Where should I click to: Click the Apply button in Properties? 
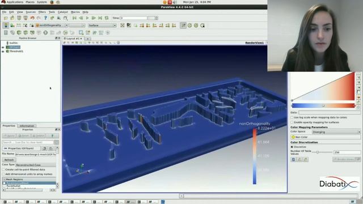click(9, 136)
